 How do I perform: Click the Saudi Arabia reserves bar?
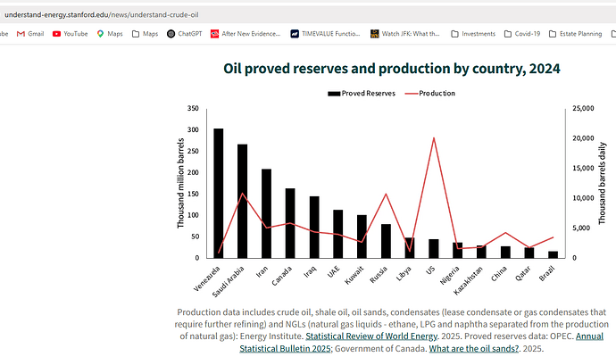[x=243, y=201]
